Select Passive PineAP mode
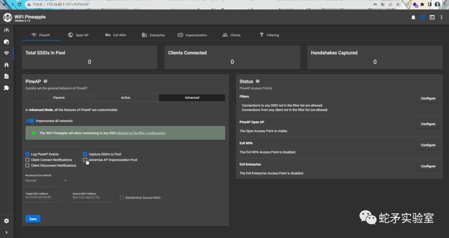 pos(59,97)
